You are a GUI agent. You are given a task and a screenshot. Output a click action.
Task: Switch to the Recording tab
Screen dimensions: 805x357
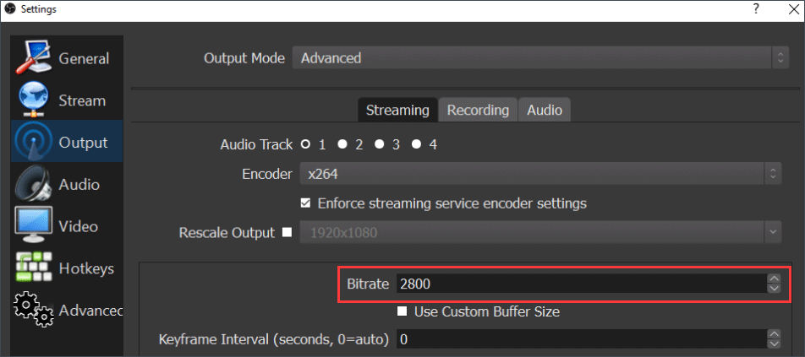tap(478, 110)
